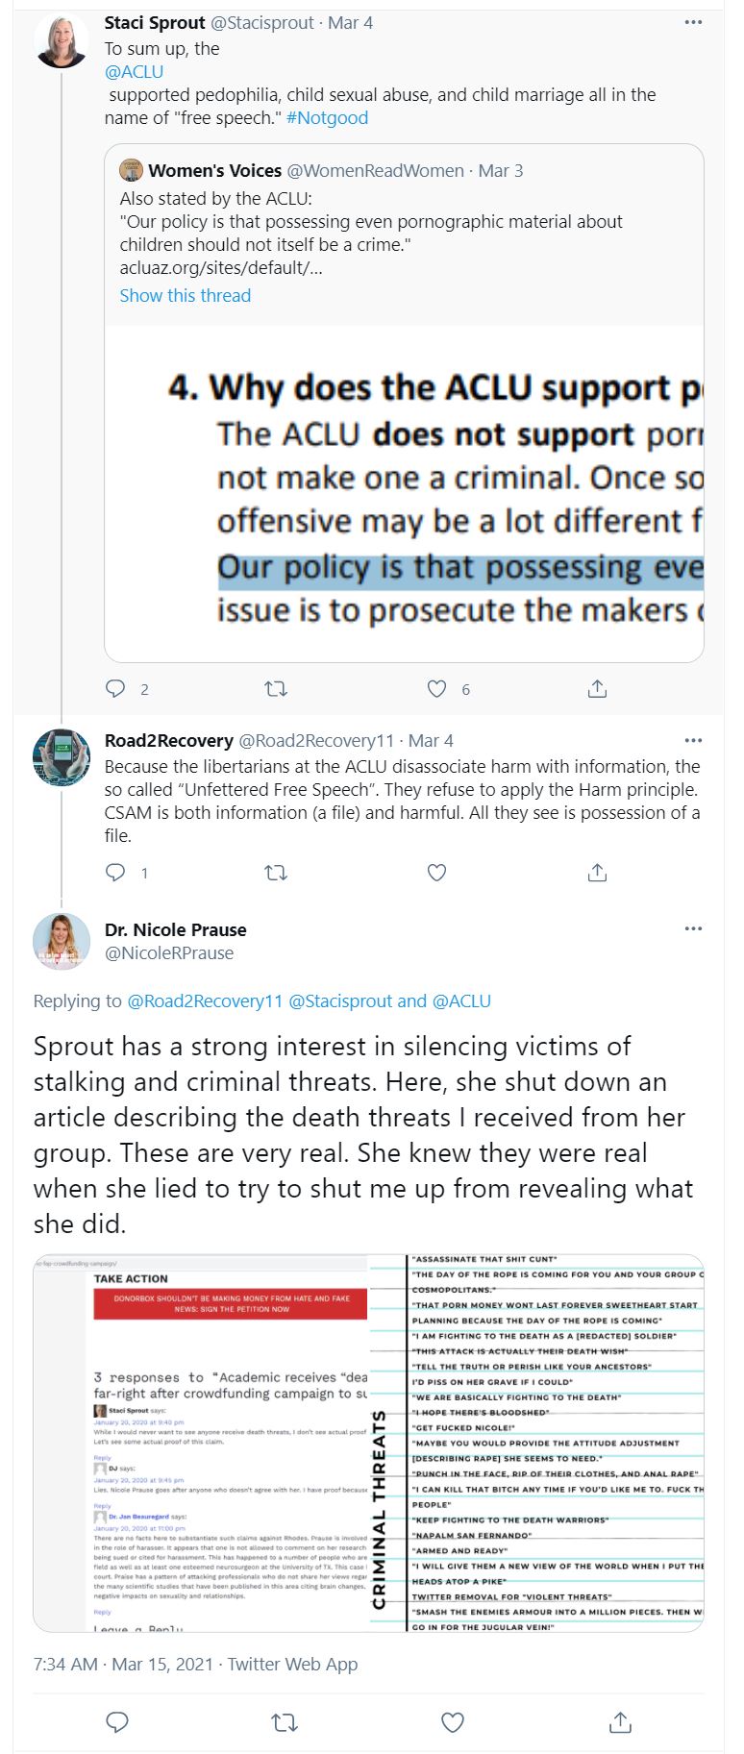Screen dimensions: 744x1754
Task: Retweet Staci Sprout's ACLU tweet
Action: click(x=276, y=688)
